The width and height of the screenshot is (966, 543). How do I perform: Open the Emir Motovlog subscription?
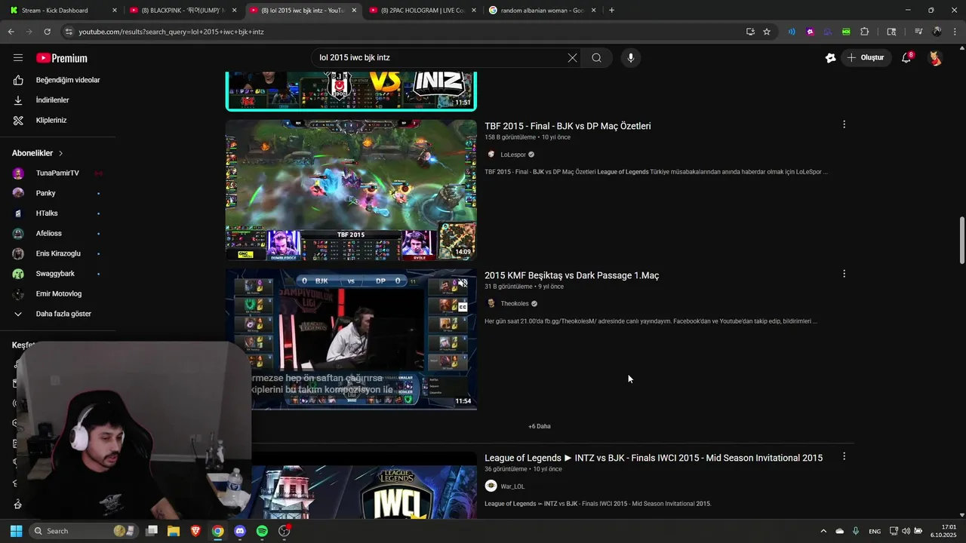[x=57, y=294]
